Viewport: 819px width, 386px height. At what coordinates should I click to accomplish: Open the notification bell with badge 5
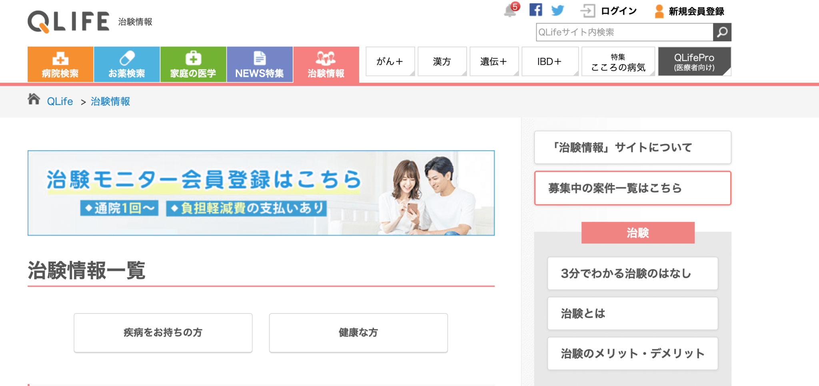[511, 10]
